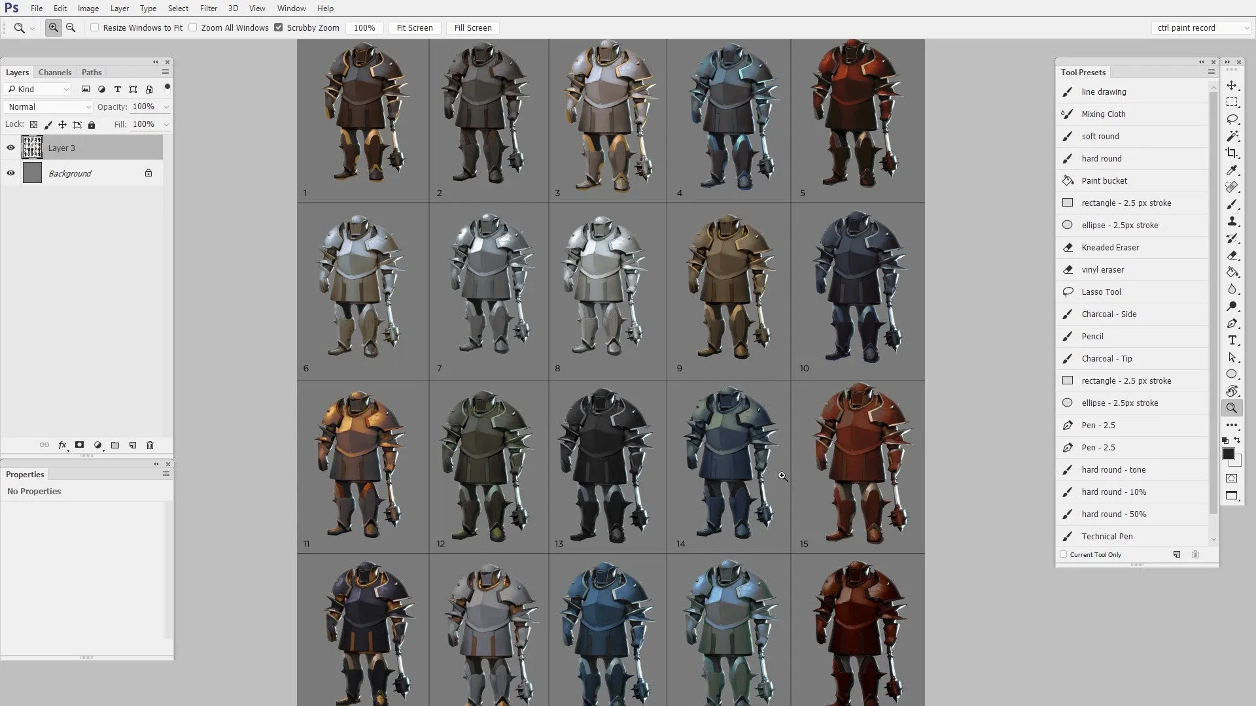1256x706 pixels.
Task: Open the Kind filter dropdown
Action: point(37,90)
